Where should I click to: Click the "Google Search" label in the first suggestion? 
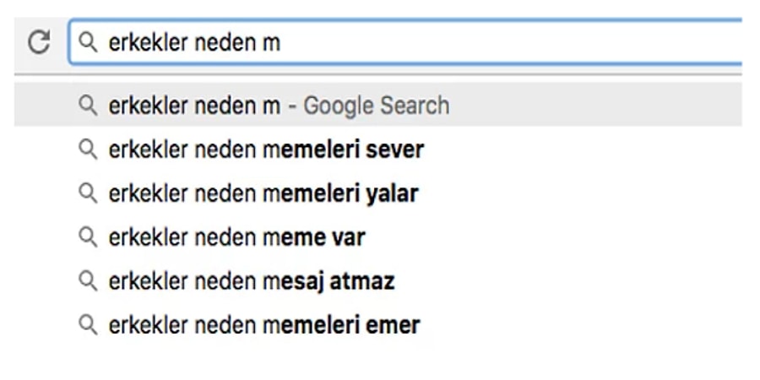(x=377, y=106)
